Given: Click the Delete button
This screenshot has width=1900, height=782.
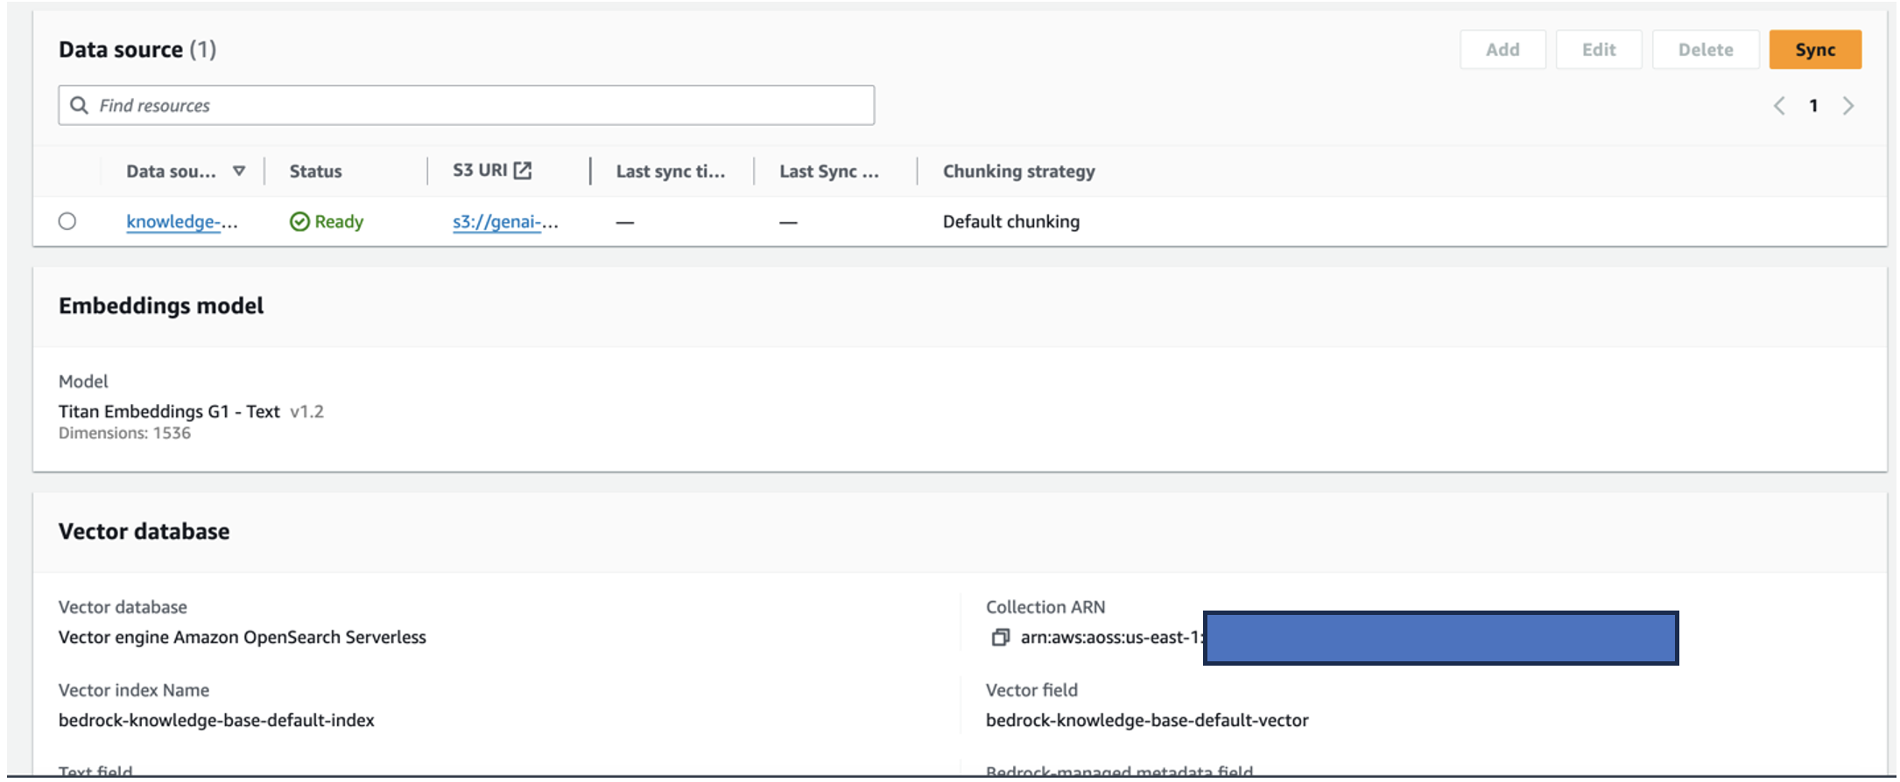Looking at the screenshot, I should pyautogui.click(x=1706, y=50).
